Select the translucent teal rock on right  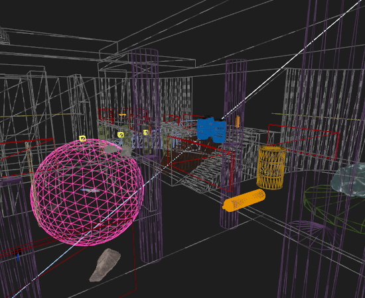[349, 180]
